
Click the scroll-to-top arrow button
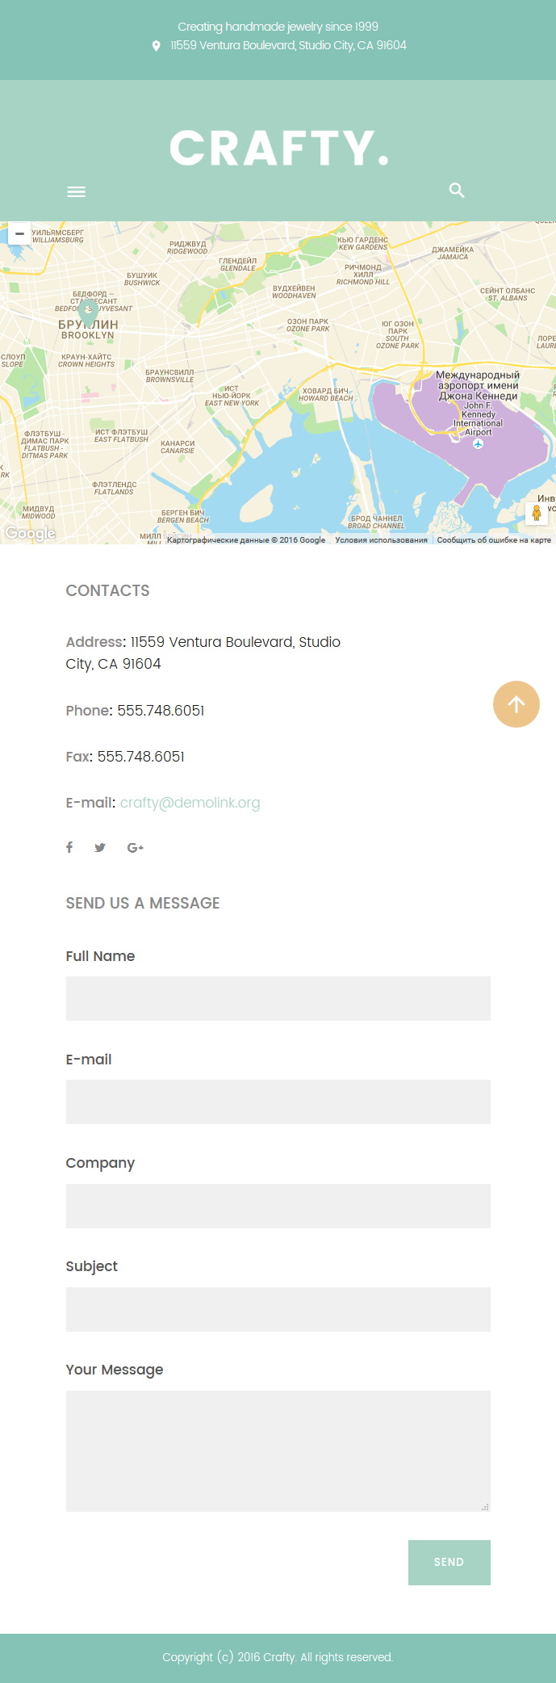click(516, 704)
